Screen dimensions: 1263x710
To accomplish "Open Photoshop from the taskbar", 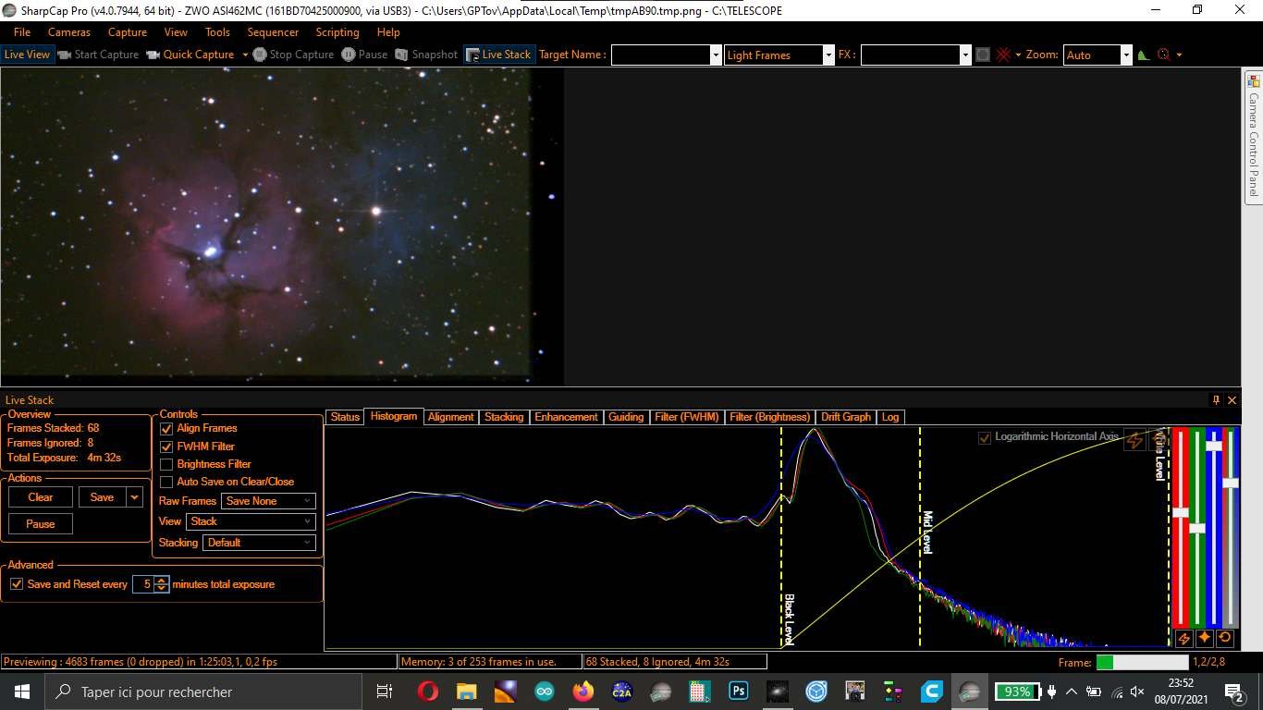I will (x=738, y=692).
